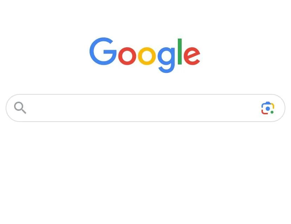The image size is (291, 224).
Task: Click the green dot on the Lens icon
Action: (272, 112)
